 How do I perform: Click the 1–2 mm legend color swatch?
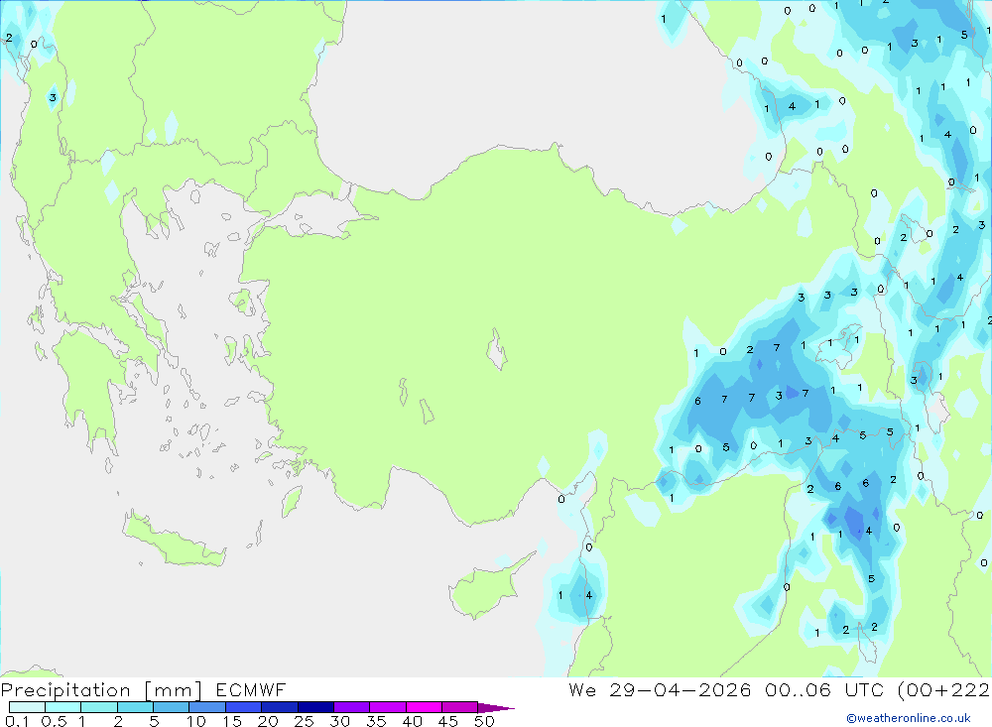click(99, 707)
